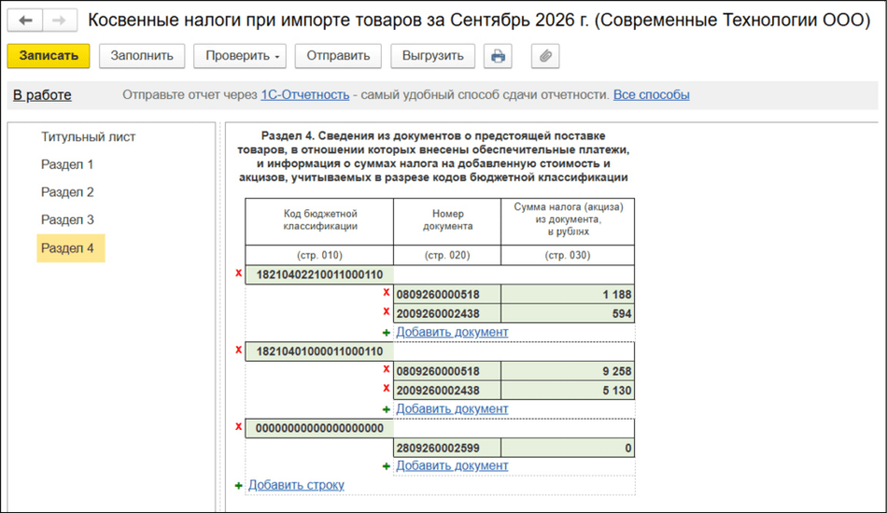Click the Отправить button

click(x=338, y=56)
